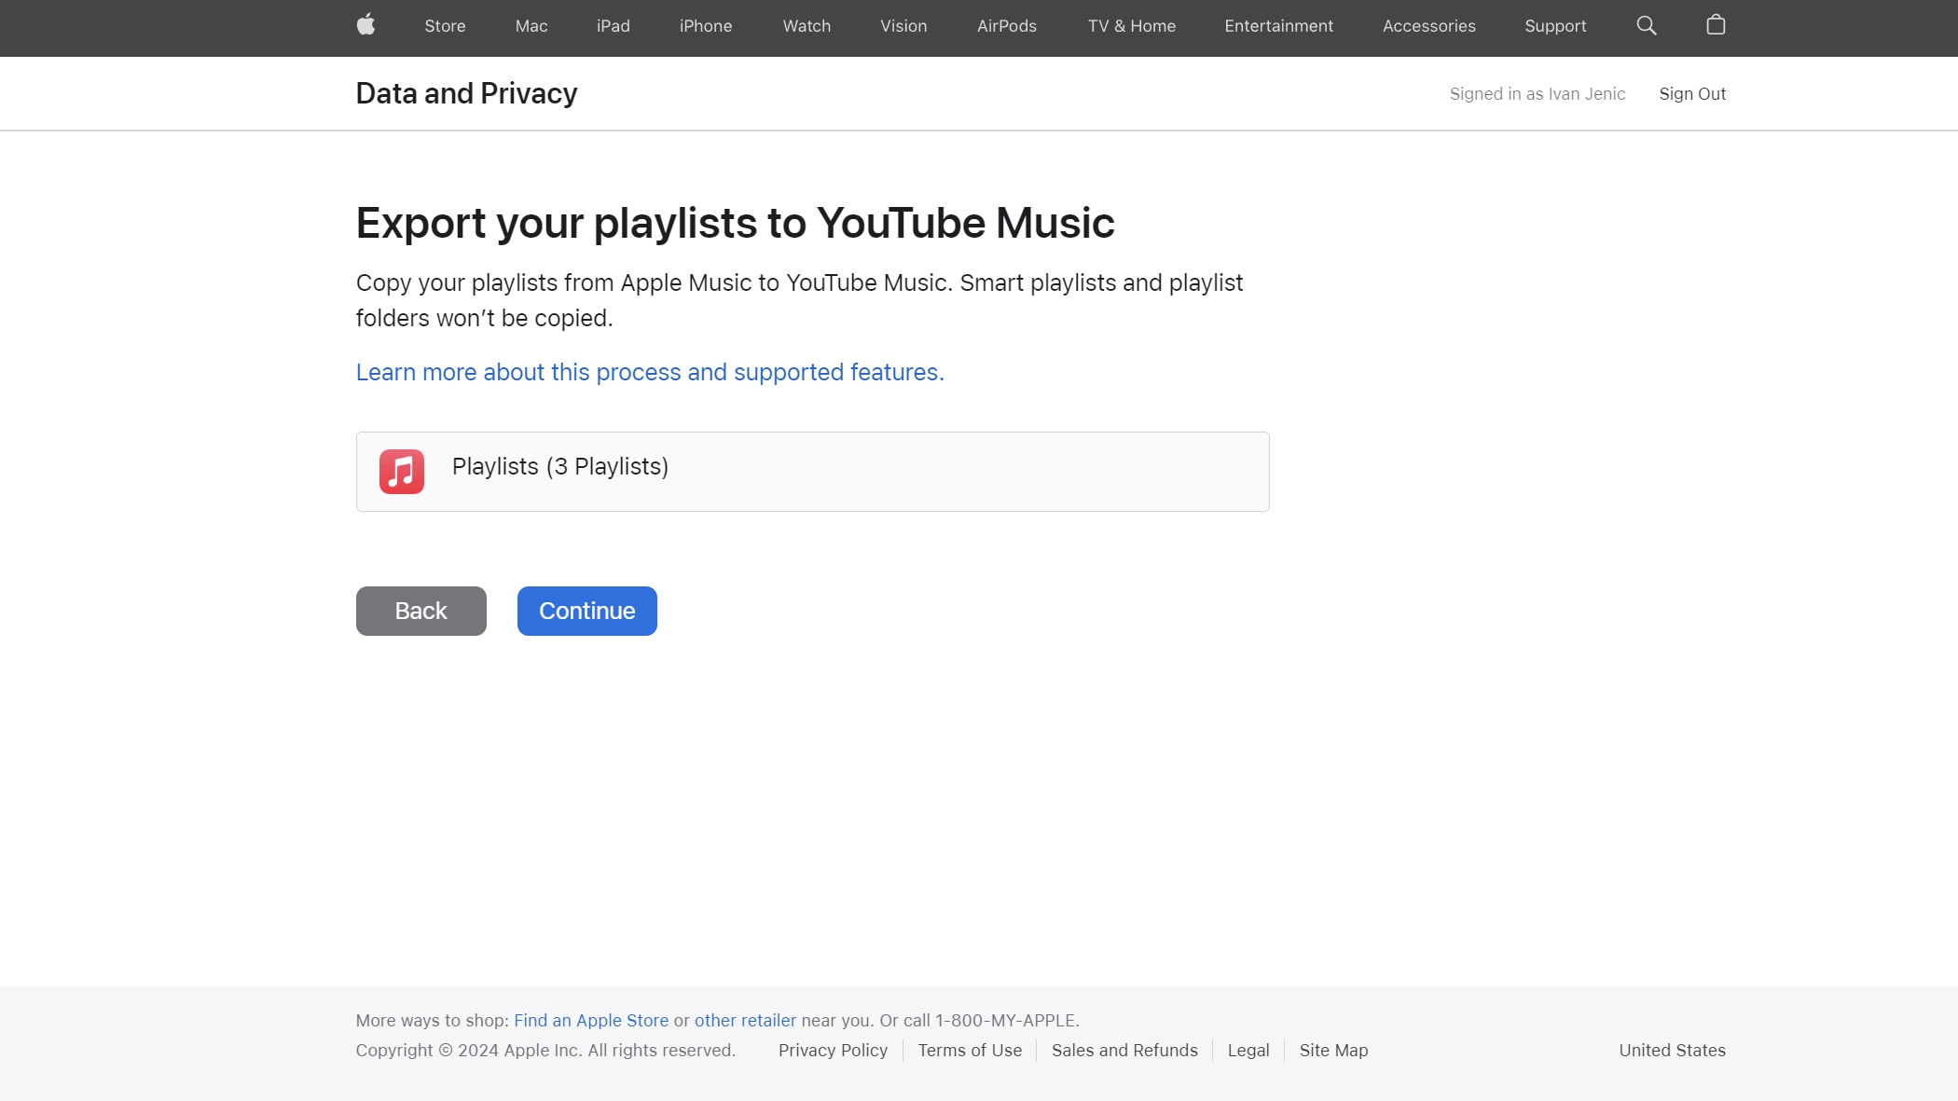Click the Apple Music icon
1958x1101 pixels.
point(402,471)
